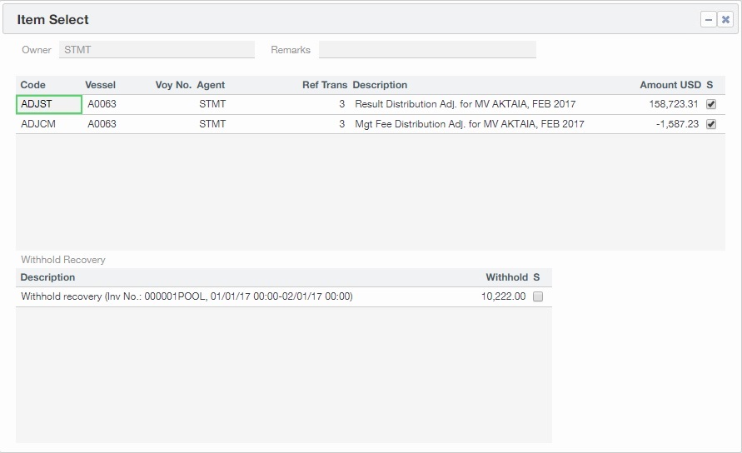This screenshot has width=742, height=453.
Task: Select the amount -1,587.23 cell
Action: (x=677, y=124)
